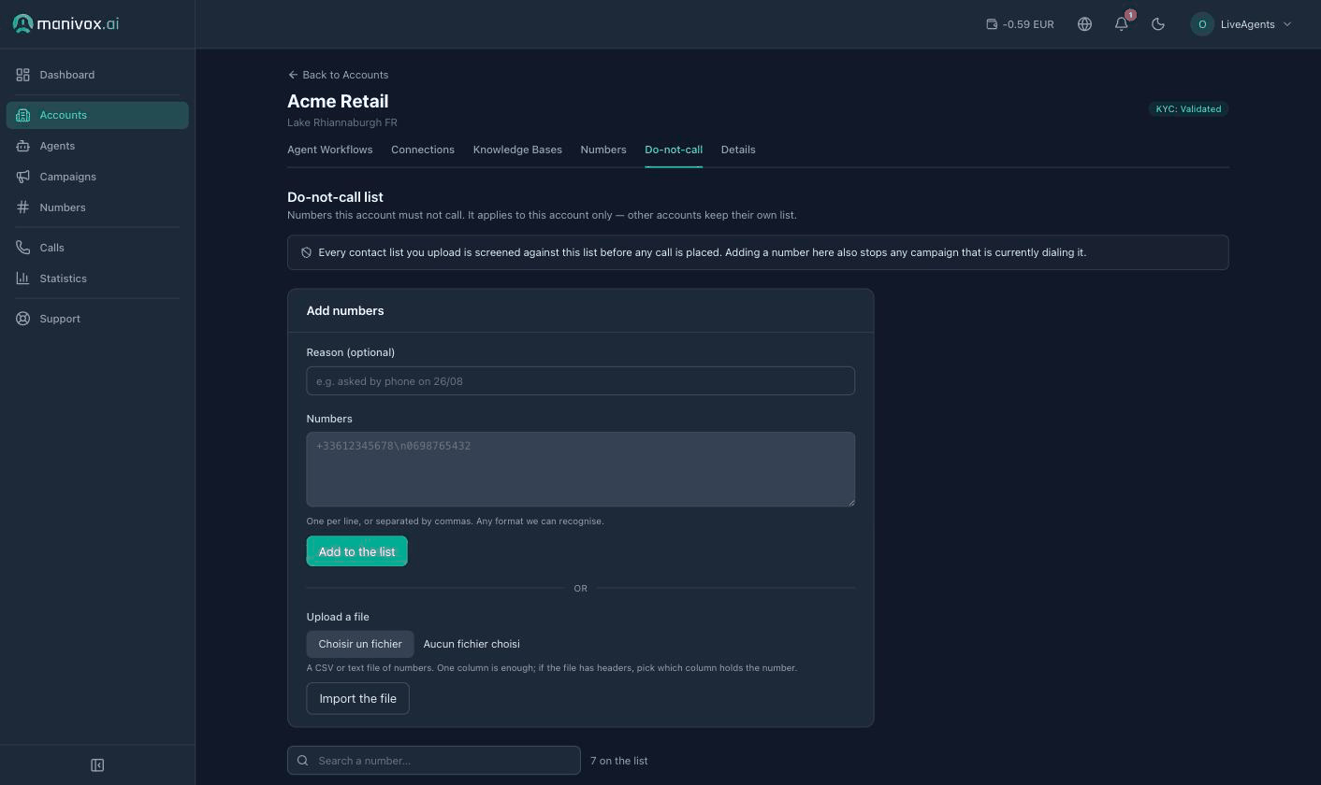Click Import the file button
This screenshot has width=1321, height=785.
[x=357, y=699]
